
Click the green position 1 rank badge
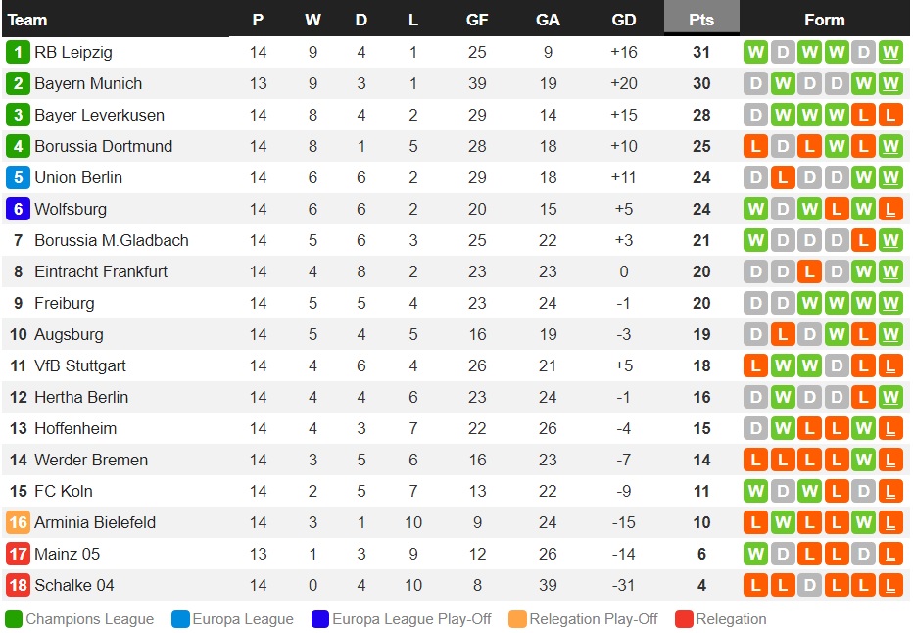(18, 52)
